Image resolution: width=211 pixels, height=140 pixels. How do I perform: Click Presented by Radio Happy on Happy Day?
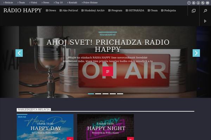(45, 133)
